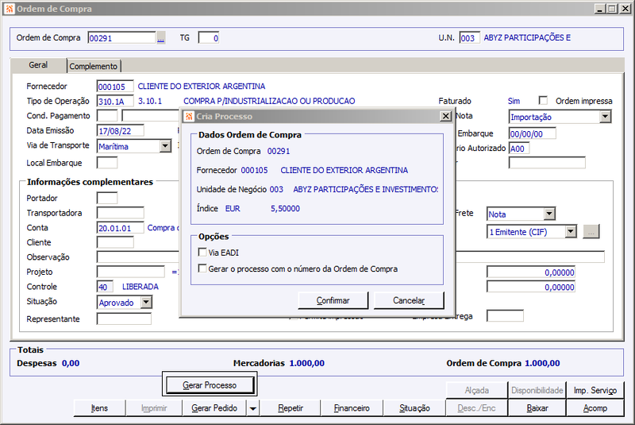Screen dimensions: 635x425
Task: Expand the Importação Nota dropdown
Action: 605,117
